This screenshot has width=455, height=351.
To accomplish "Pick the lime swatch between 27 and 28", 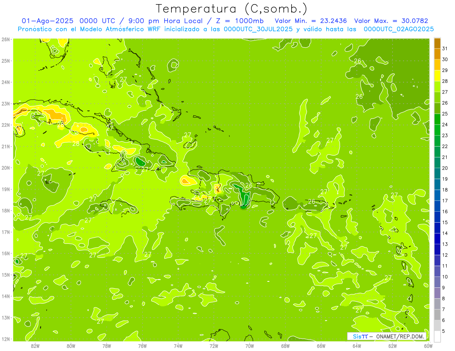I will pos(437,86).
